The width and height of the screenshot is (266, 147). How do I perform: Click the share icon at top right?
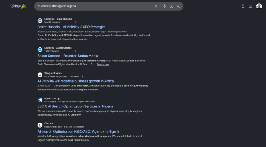coord(243,6)
